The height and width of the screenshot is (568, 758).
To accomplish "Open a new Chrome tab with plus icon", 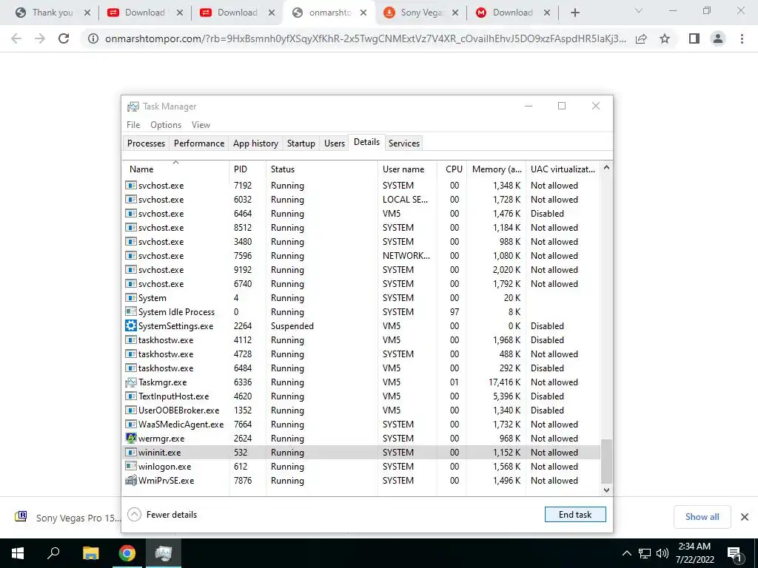I will tap(574, 13).
